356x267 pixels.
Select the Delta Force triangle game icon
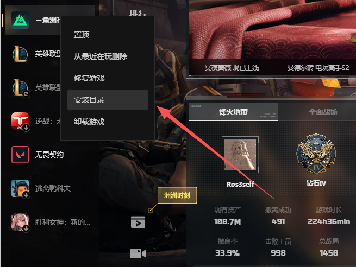click(20, 20)
